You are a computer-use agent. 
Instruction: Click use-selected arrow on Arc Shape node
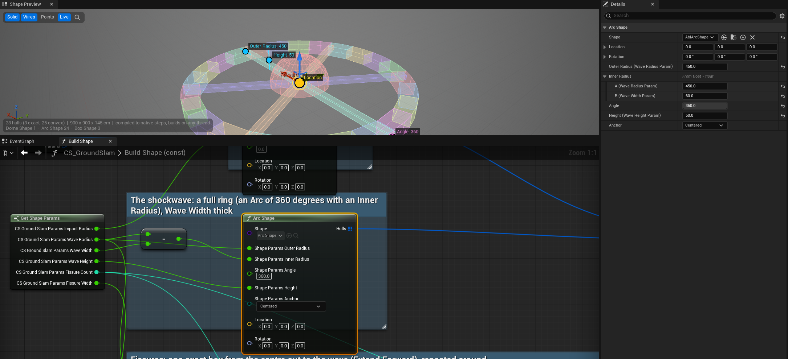289,236
